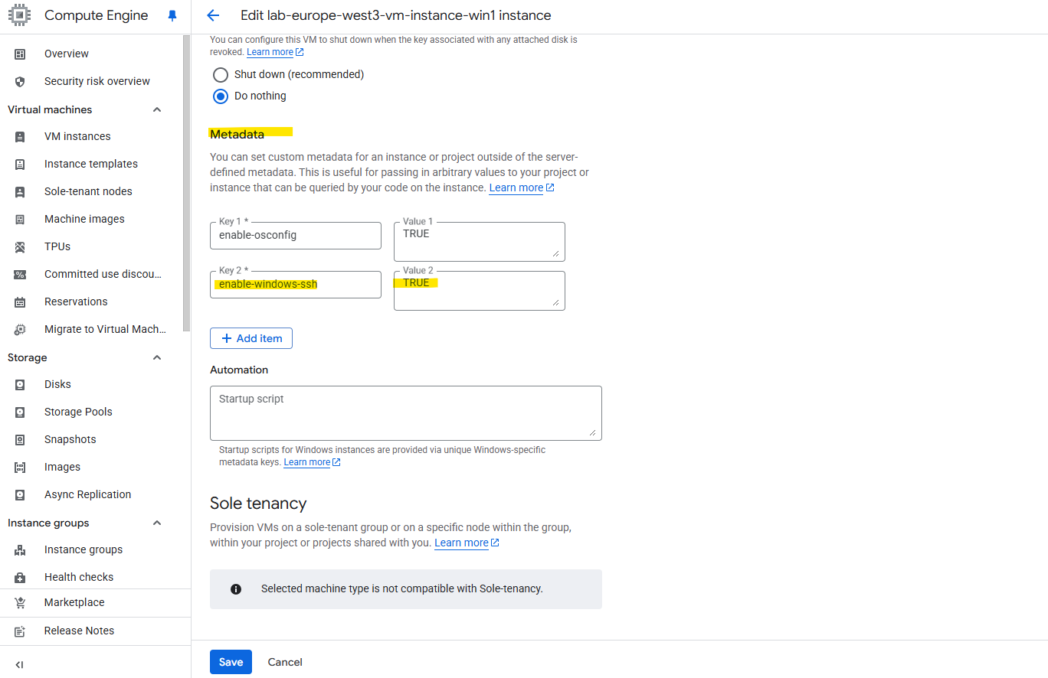1048x678 pixels.
Task: Open VM instances menu item
Action: pos(77,136)
